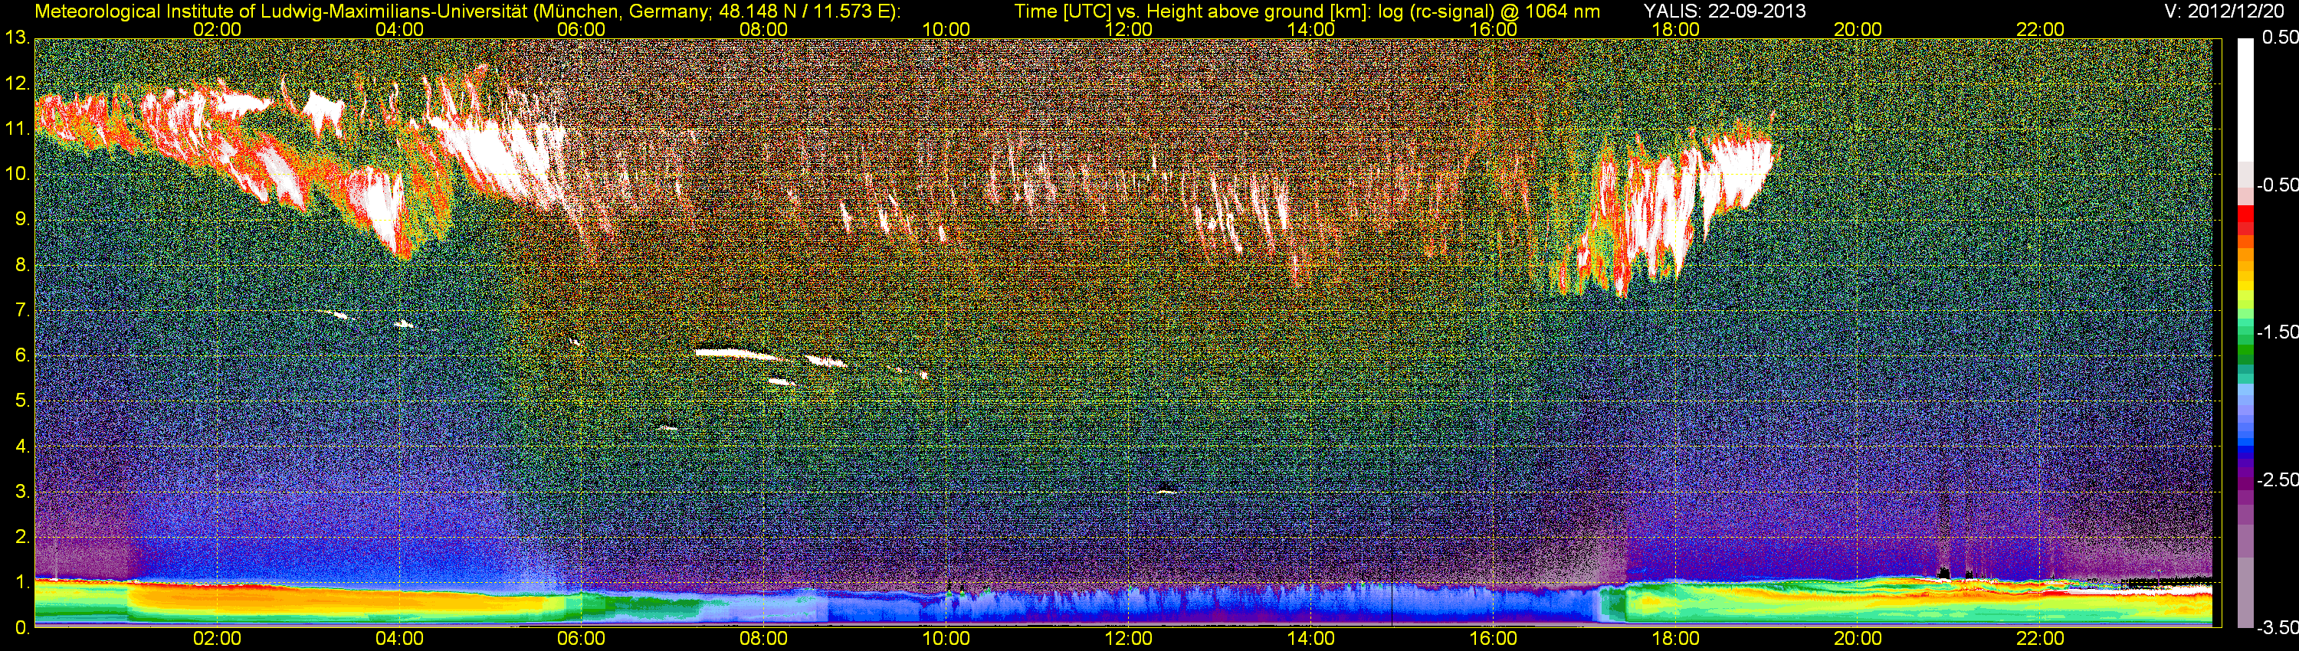Click the '16:00' label on the bottom time axis
2299x651 pixels.
[1493, 639]
